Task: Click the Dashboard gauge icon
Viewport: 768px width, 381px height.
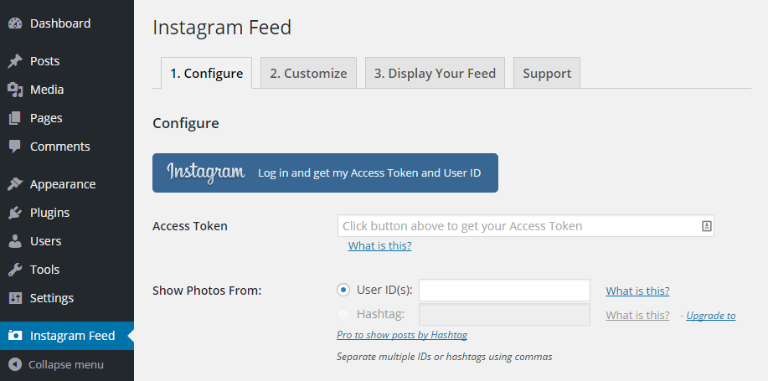Action: click(15, 23)
